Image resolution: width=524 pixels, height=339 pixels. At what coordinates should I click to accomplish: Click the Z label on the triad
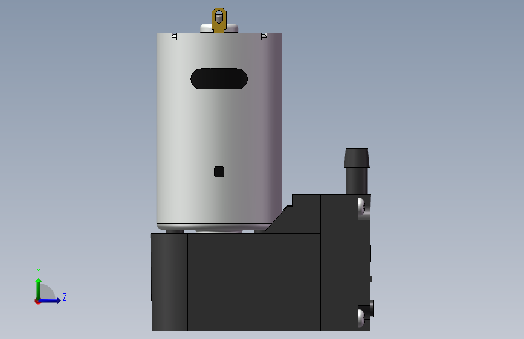65,297
